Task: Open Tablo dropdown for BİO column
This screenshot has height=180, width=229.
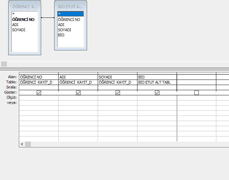Action: pyautogui.click(x=157, y=82)
